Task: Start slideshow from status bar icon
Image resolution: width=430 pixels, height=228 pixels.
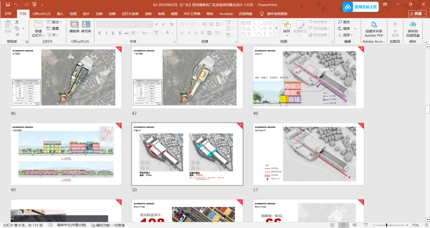Action: point(365,225)
